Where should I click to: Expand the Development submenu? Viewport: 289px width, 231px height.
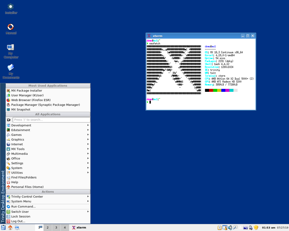[x=48, y=125]
